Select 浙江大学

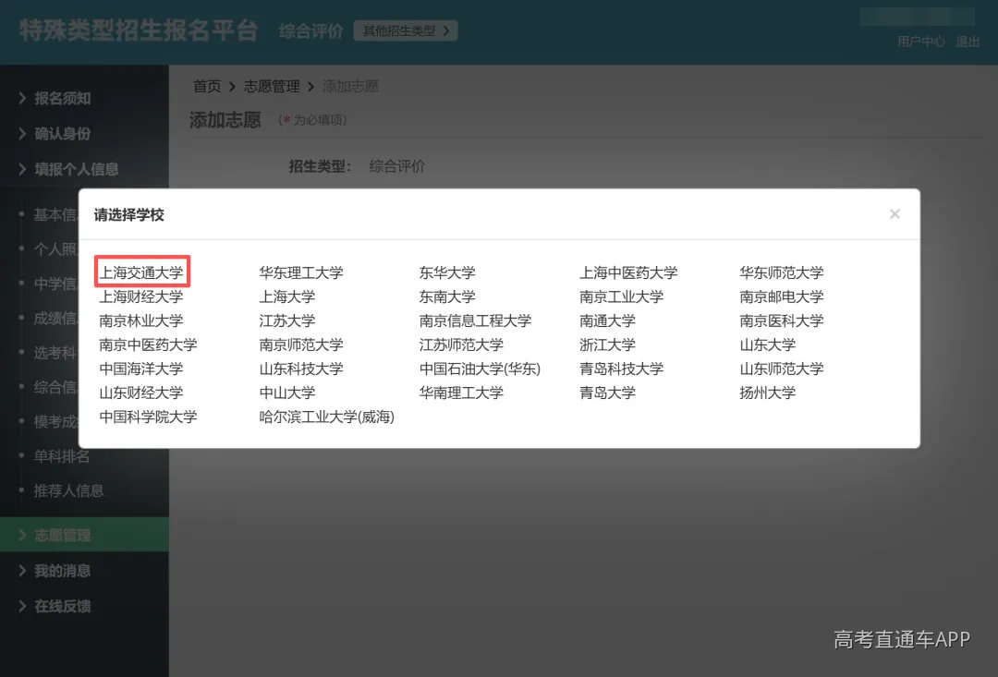[x=607, y=345]
